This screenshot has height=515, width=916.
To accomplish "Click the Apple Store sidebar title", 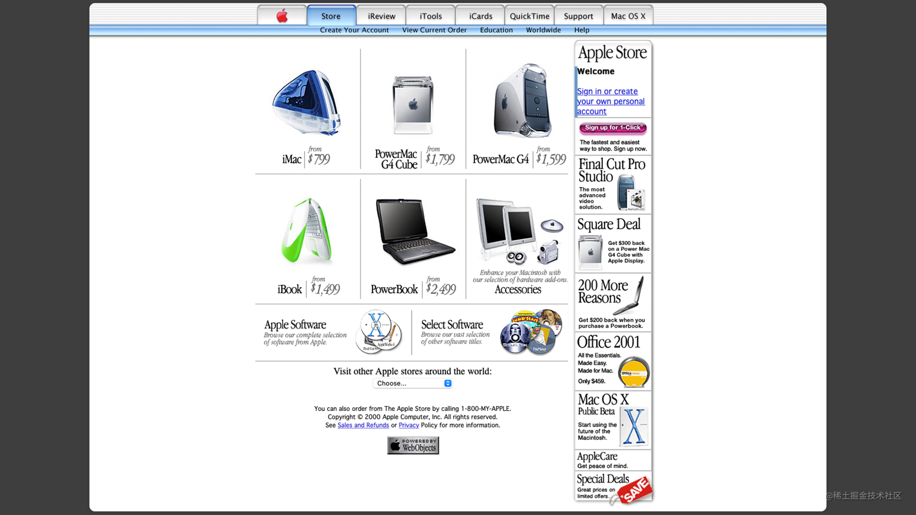I will 613,52.
